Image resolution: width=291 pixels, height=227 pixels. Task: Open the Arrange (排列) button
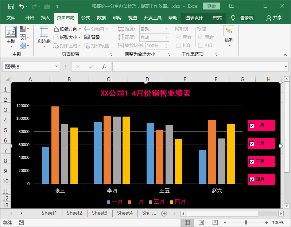[x=229, y=37]
